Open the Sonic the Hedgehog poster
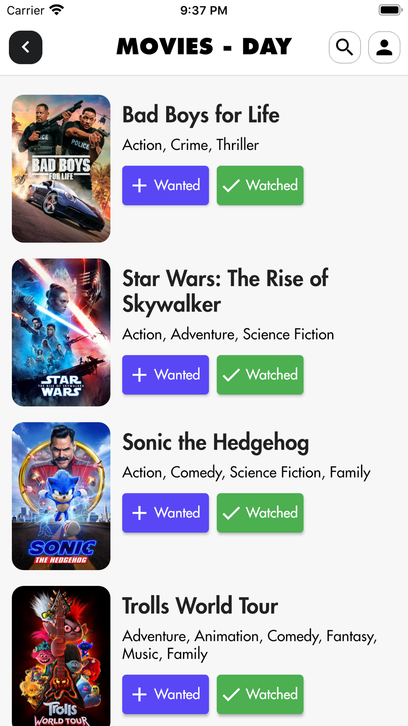This screenshot has height=726, width=408. tap(61, 496)
